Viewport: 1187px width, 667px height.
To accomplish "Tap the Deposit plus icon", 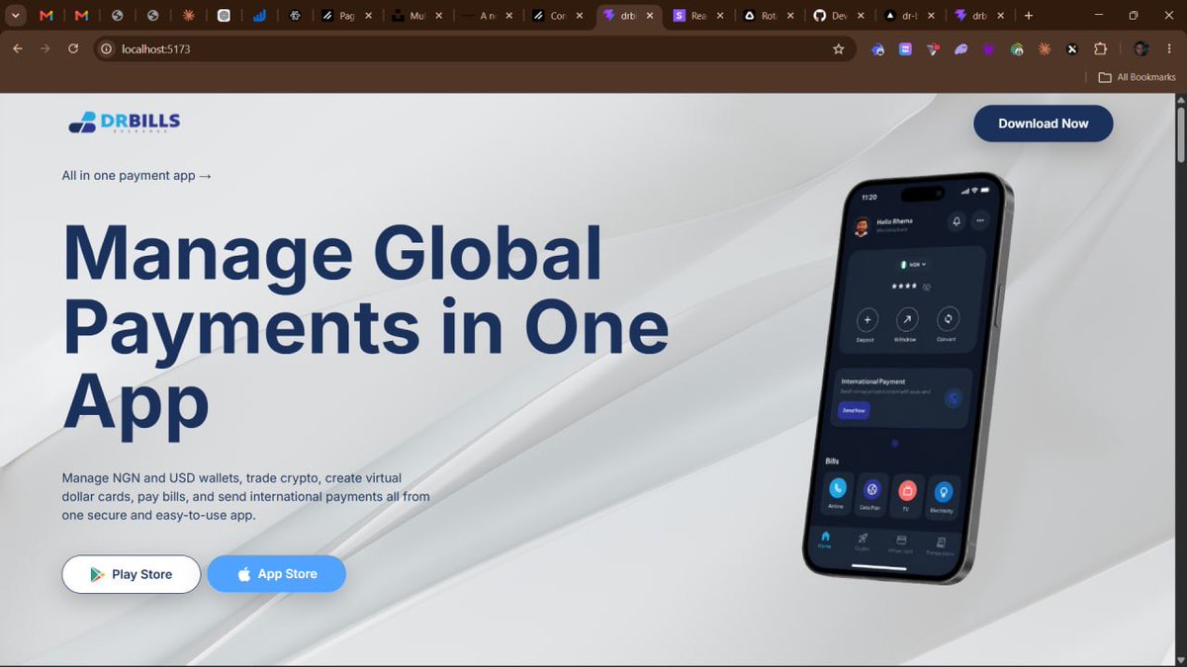I will [x=867, y=319].
